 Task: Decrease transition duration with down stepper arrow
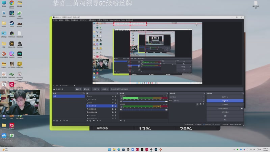(204, 102)
